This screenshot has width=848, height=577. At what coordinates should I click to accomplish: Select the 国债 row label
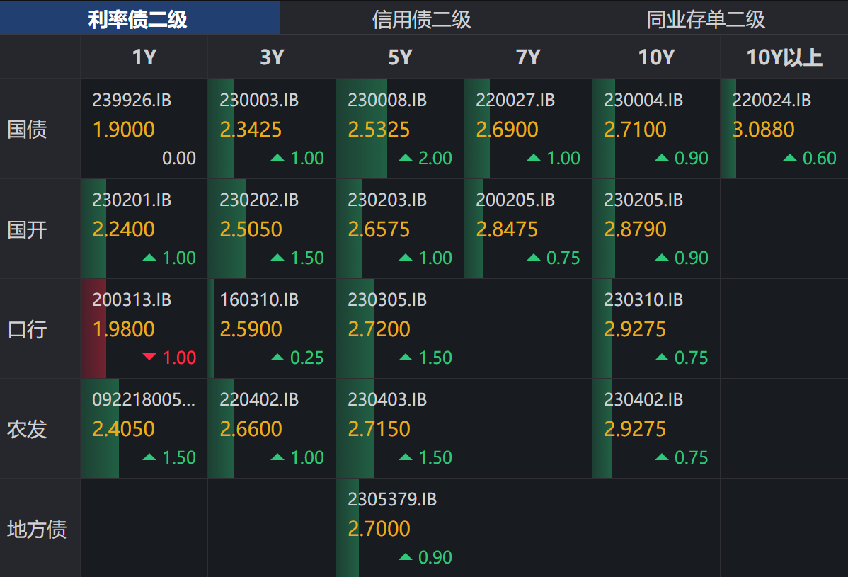pos(27,130)
